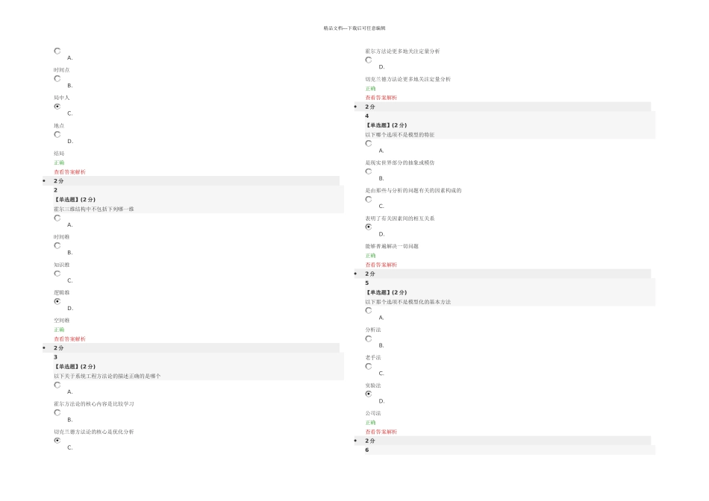Choose option B '切克兰德方法论的核心是优化分析' radio
This screenshot has height=501, width=709.
coord(57,413)
